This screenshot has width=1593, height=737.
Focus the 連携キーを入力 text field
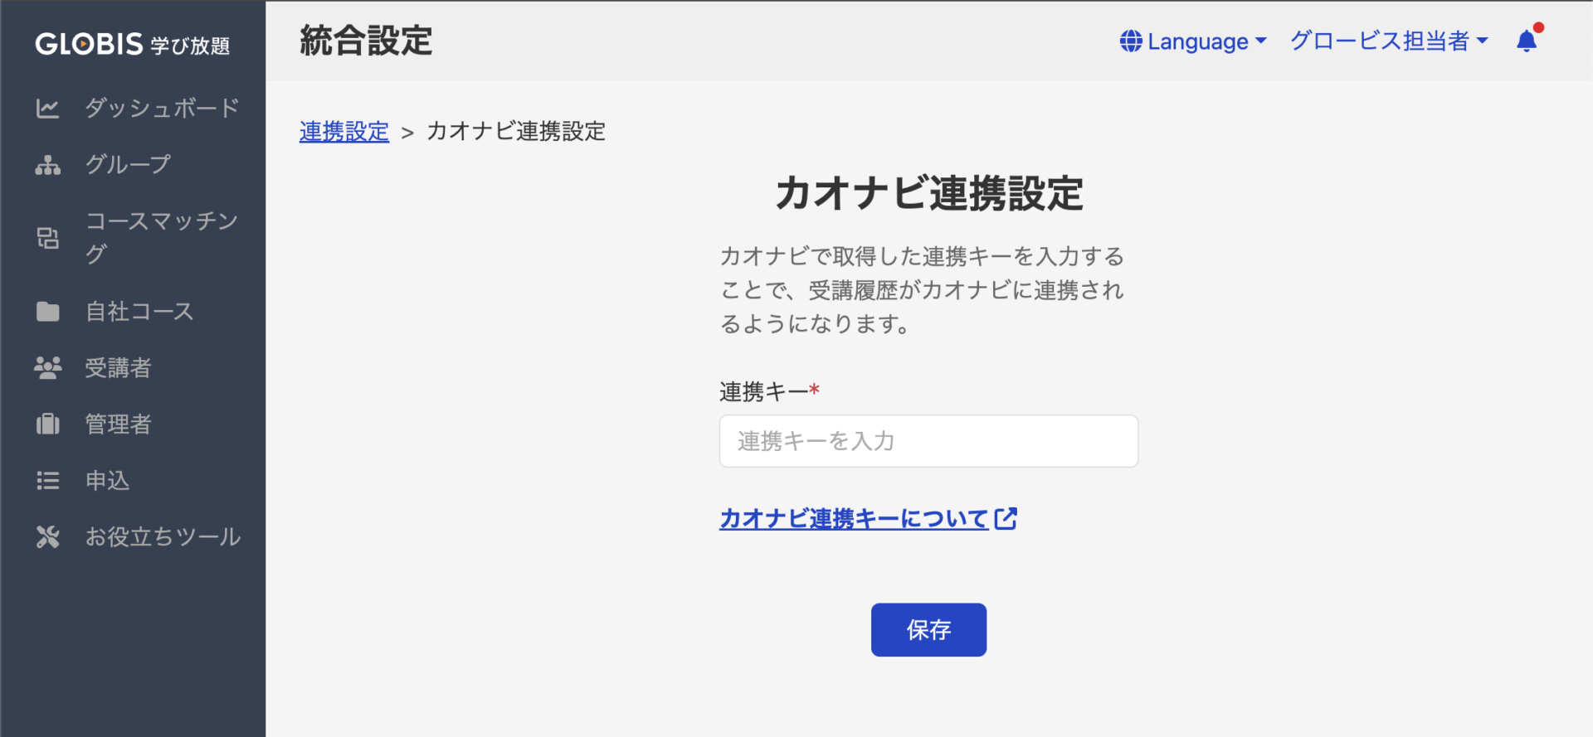click(x=928, y=441)
